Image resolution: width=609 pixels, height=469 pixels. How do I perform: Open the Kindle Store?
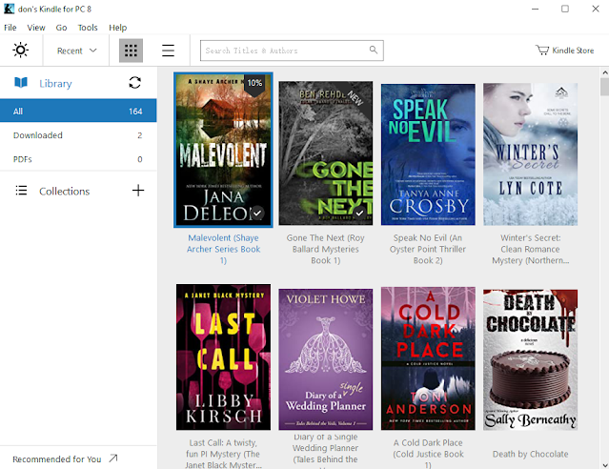565,51
